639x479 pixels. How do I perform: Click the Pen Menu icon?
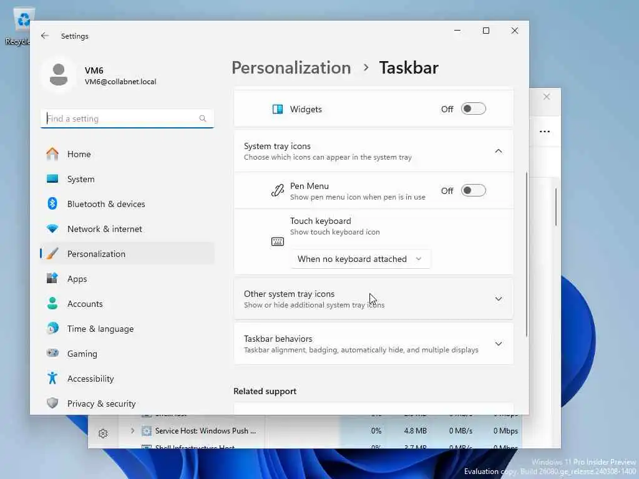click(278, 190)
